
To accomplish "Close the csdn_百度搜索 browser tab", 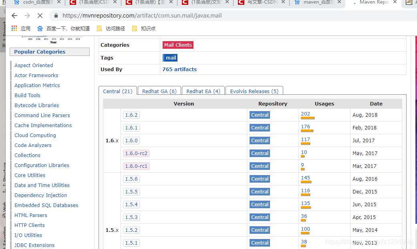I will (59, 2).
